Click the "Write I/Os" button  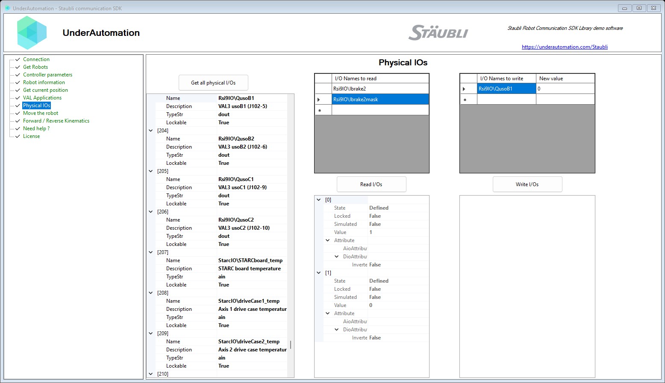[527, 184]
